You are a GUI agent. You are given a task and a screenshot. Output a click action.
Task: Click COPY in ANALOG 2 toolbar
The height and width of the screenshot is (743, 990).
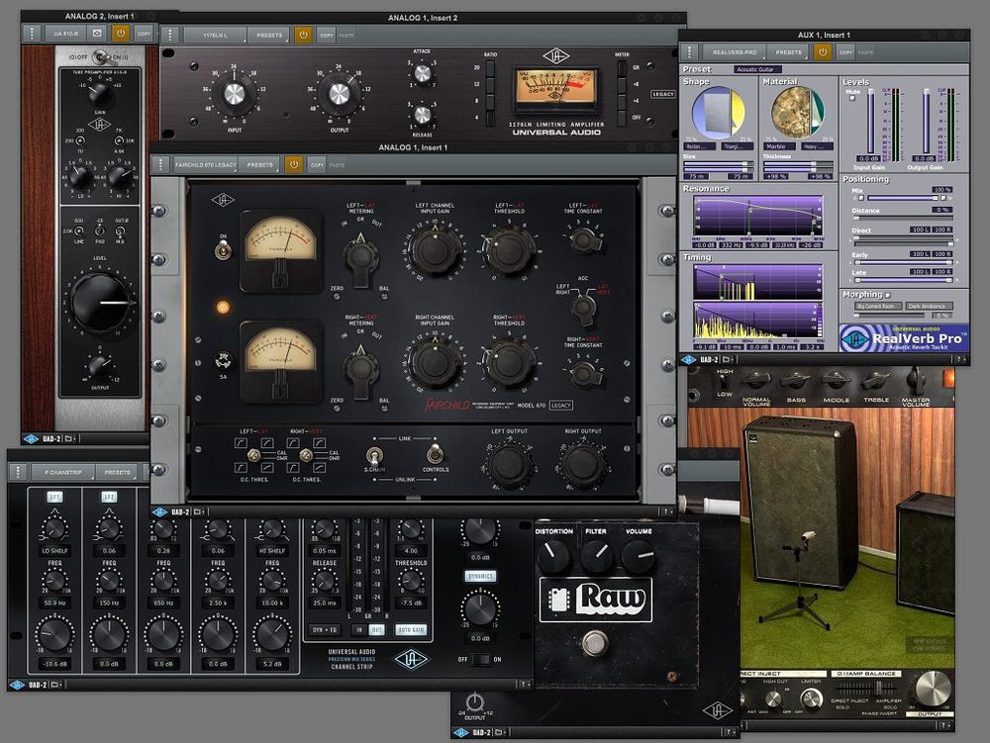pos(144,34)
